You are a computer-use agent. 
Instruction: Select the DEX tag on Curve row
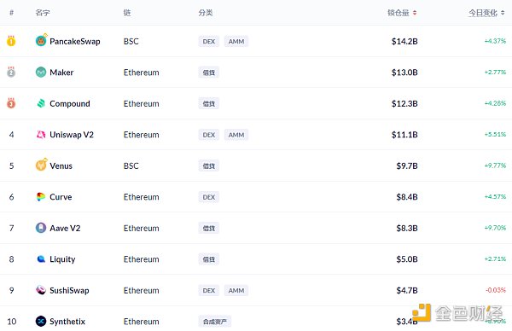(209, 197)
